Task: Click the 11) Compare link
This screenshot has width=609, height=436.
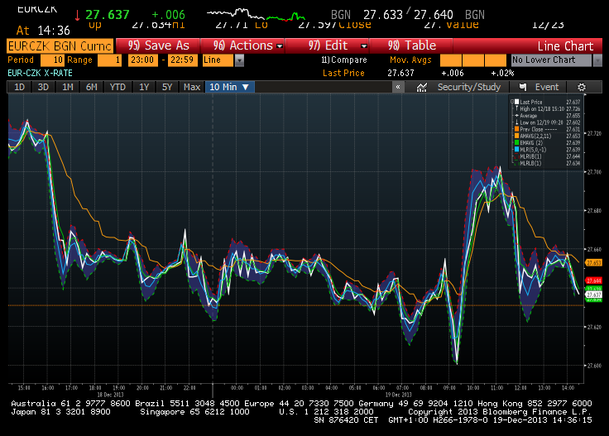Action: 343,60
